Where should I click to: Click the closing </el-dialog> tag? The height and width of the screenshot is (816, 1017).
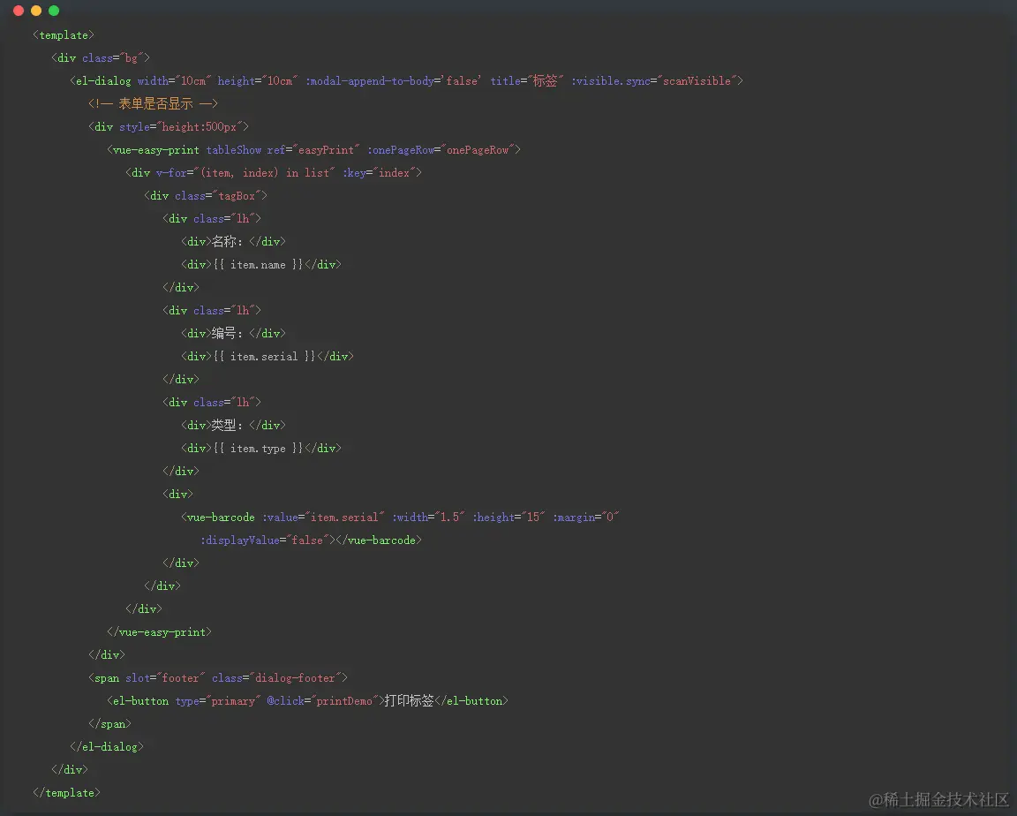106,747
